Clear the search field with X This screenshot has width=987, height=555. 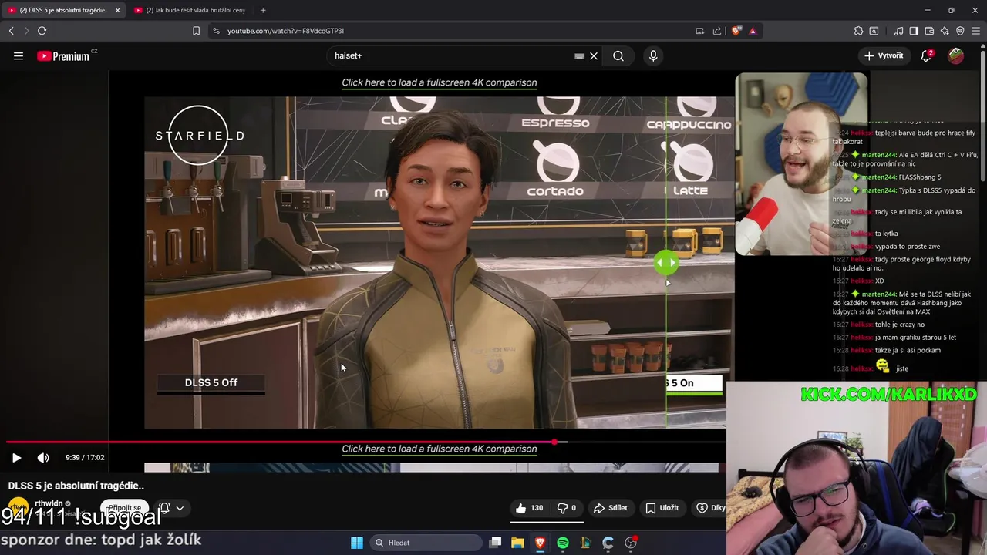(x=594, y=55)
